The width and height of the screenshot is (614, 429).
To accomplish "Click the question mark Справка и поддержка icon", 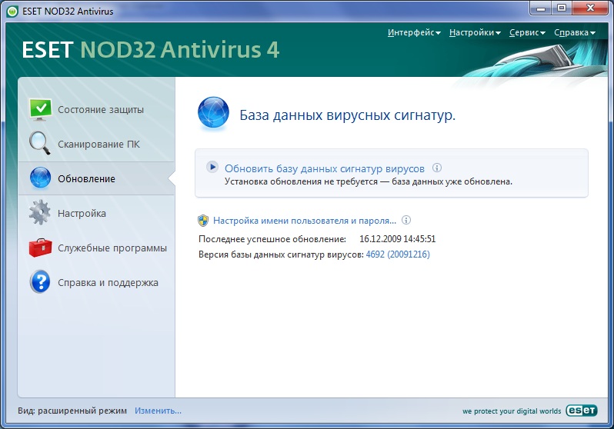I will click(40, 282).
